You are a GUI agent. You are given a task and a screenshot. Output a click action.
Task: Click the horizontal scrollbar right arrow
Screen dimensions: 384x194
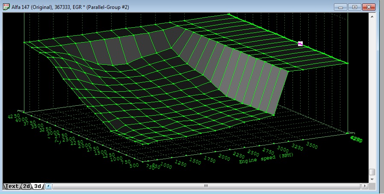click(x=364, y=186)
